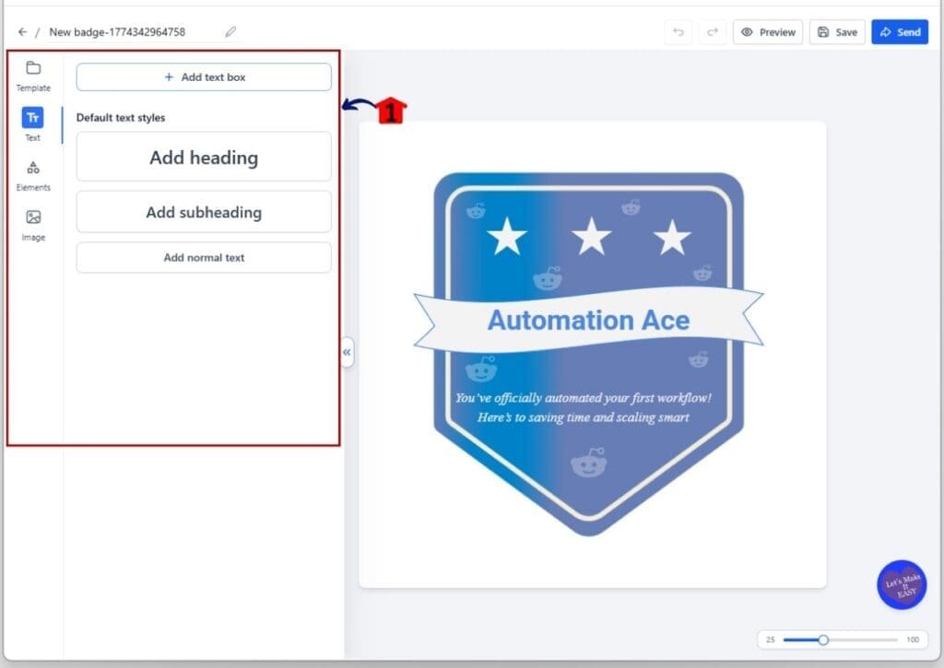Click Add text box button
Screen dimensions: 944x668
204,77
